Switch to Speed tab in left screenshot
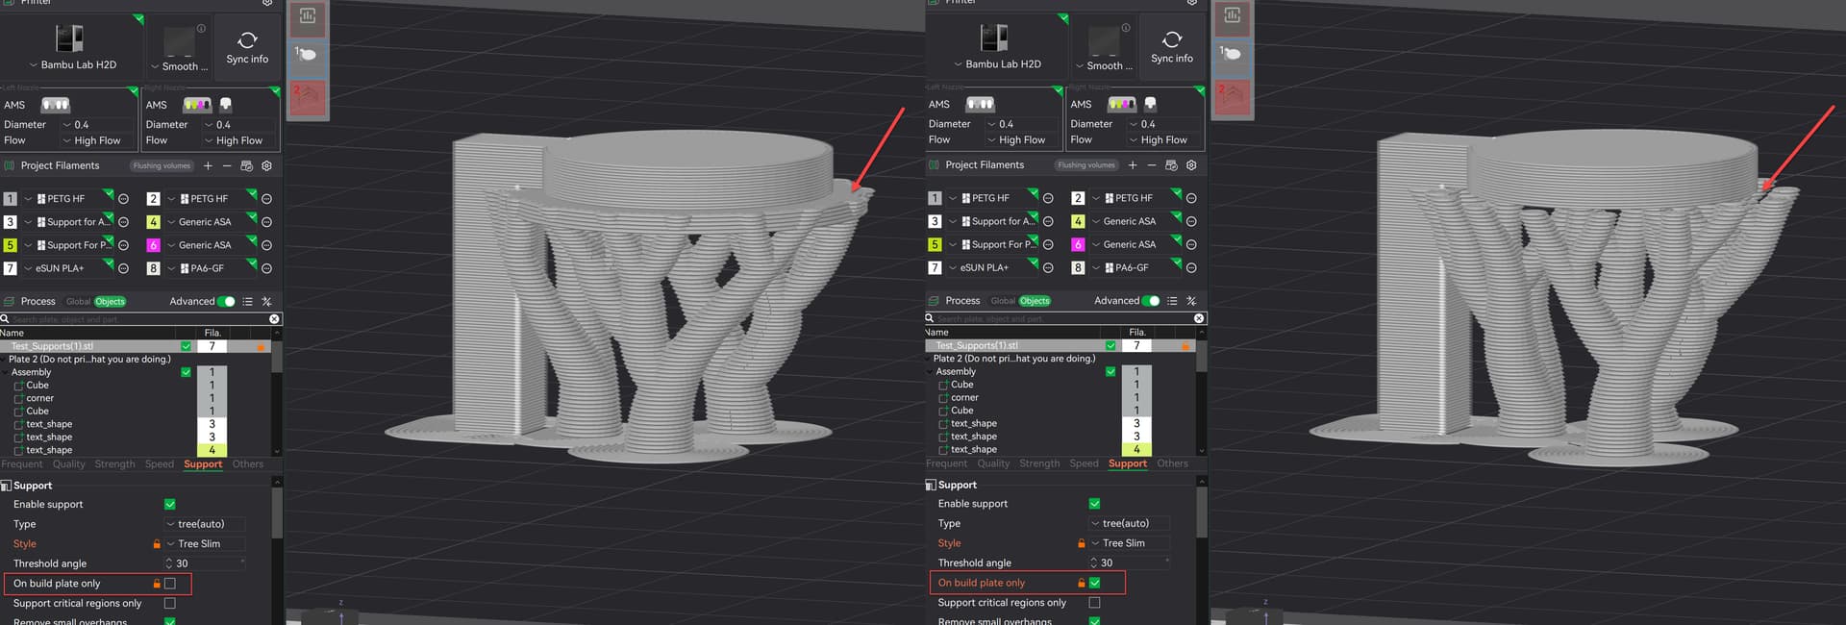This screenshot has width=1846, height=625. pyautogui.click(x=160, y=463)
